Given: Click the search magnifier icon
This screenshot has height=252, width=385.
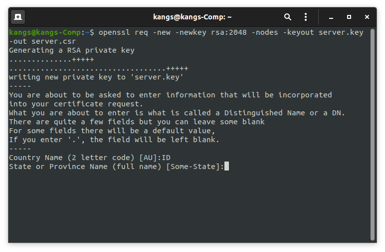Looking at the screenshot, I should click(288, 17).
